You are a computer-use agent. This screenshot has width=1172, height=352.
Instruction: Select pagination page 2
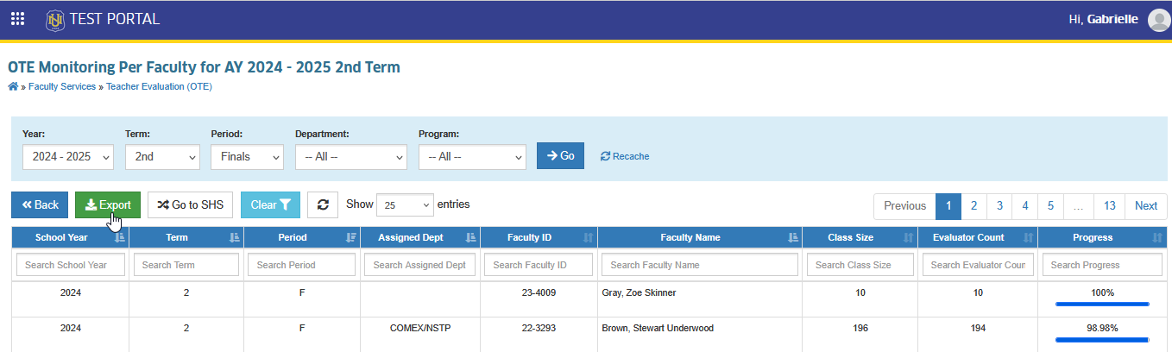[974, 206]
